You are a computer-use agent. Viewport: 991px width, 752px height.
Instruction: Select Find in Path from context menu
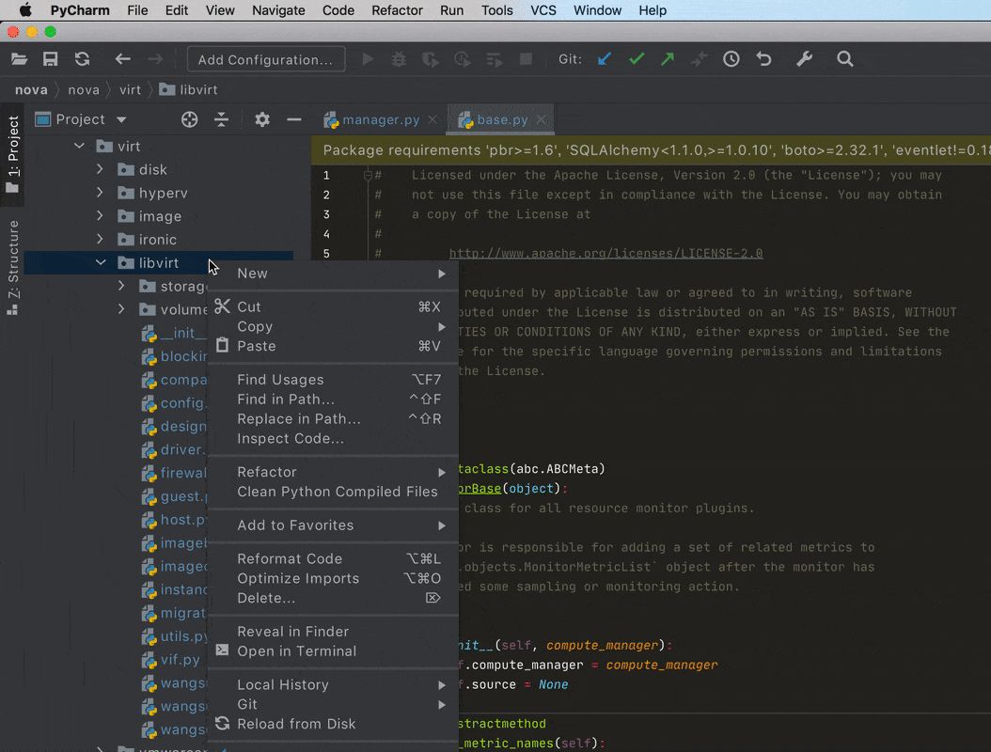coord(286,399)
